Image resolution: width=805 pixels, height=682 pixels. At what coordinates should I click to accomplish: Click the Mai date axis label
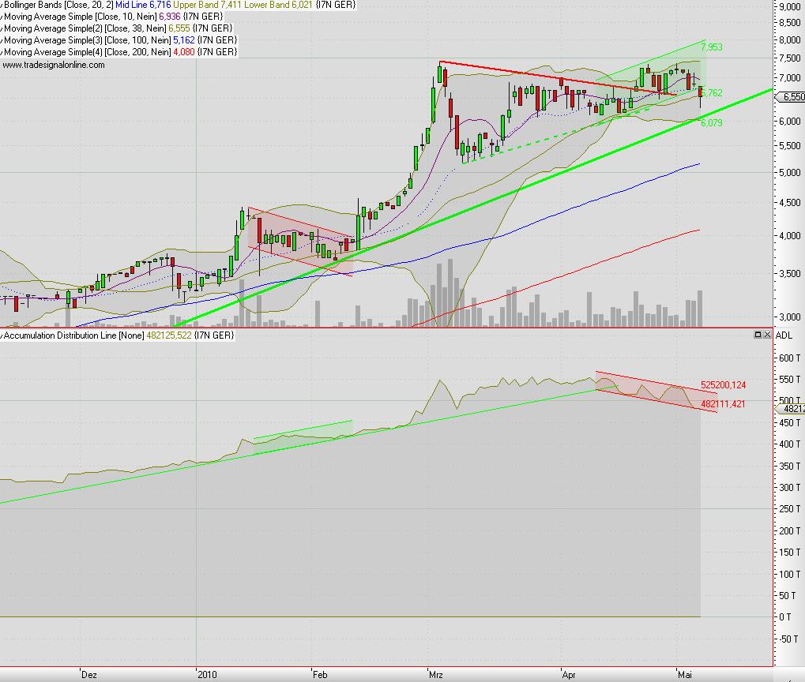coord(684,675)
